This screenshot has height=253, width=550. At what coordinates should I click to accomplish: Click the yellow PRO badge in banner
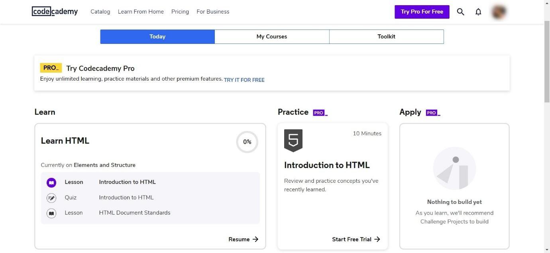[51, 68]
